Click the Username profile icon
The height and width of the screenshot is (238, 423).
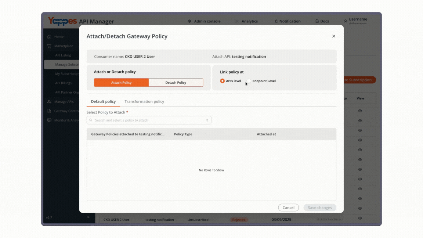pos(345,21)
